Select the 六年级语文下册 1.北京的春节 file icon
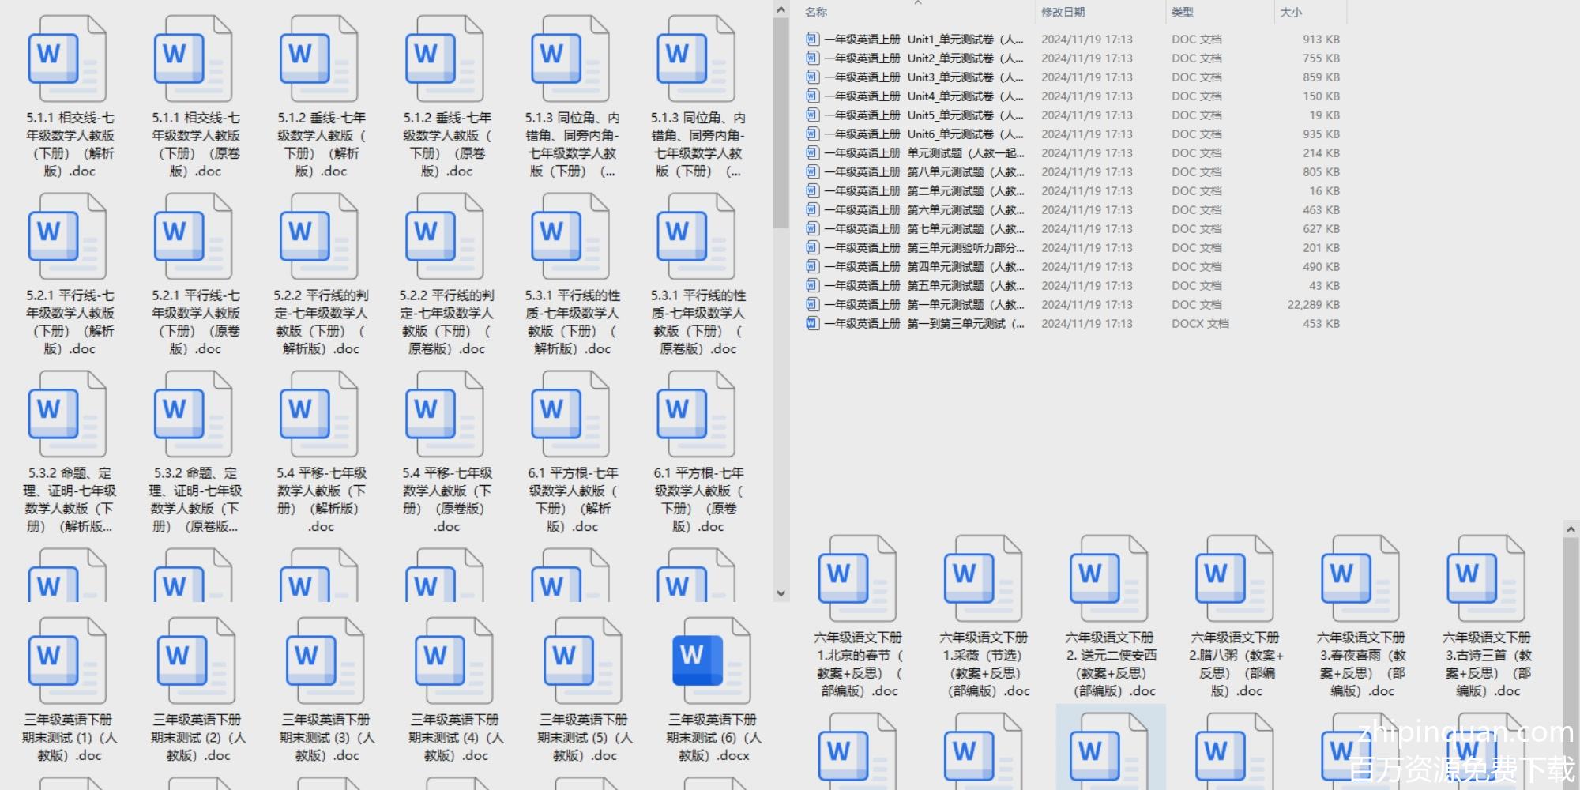Screen dimensions: 1580x790 coord(858,579)
